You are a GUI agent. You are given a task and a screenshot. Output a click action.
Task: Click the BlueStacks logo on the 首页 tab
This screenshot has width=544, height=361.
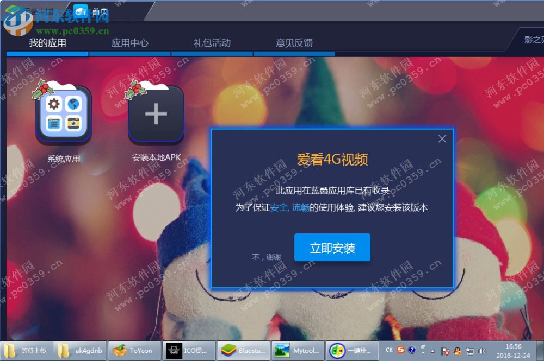(x=82, y=11)
